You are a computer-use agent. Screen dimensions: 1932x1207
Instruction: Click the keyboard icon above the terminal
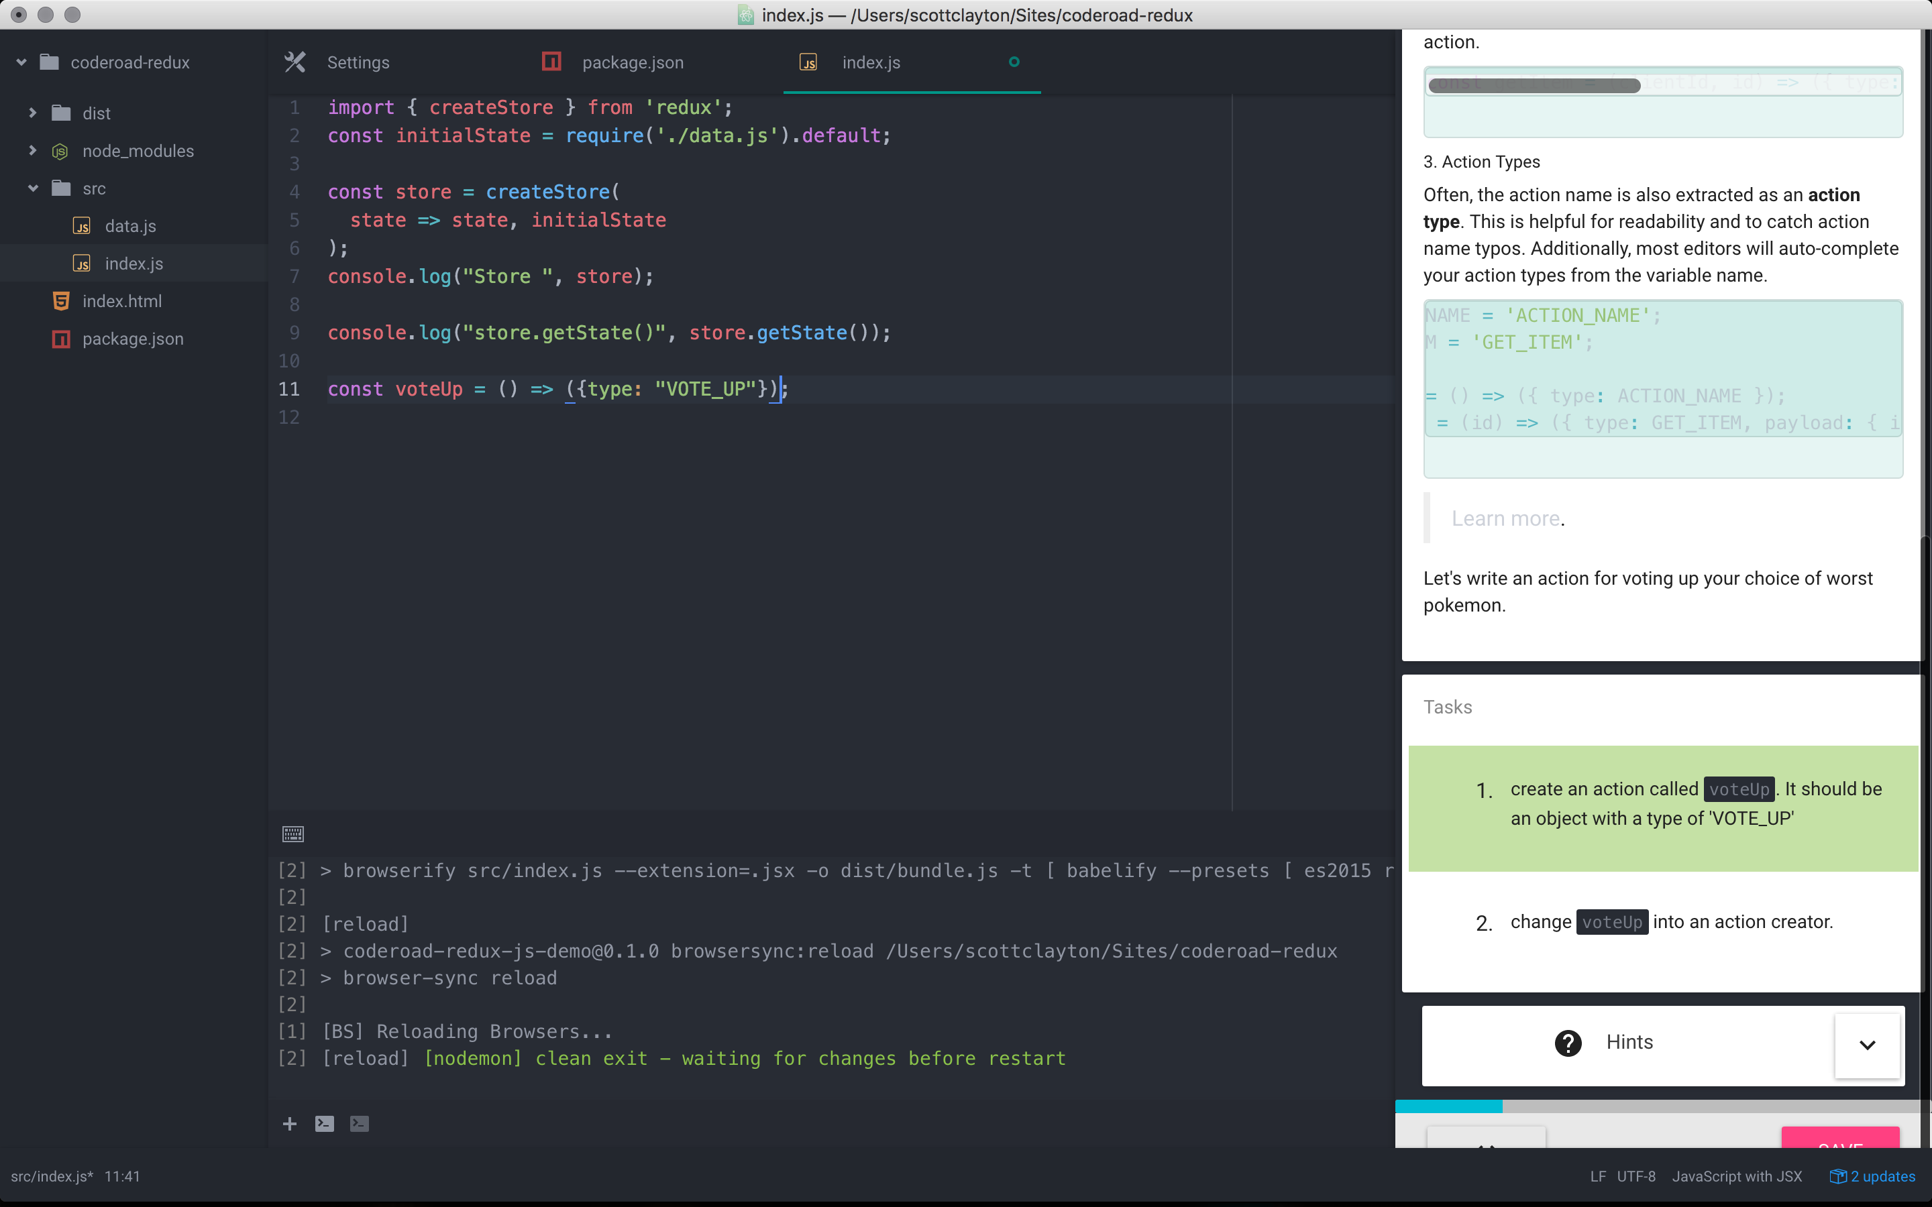tap(293, 834)
